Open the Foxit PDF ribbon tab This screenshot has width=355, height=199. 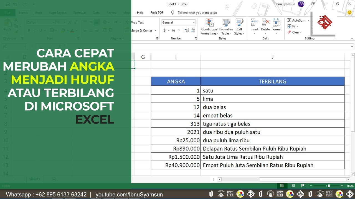point(157,13)
